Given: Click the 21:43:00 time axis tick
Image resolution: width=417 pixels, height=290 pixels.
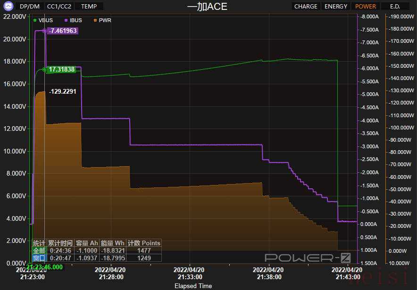Looking at the screenshot, I should point(348,277).
